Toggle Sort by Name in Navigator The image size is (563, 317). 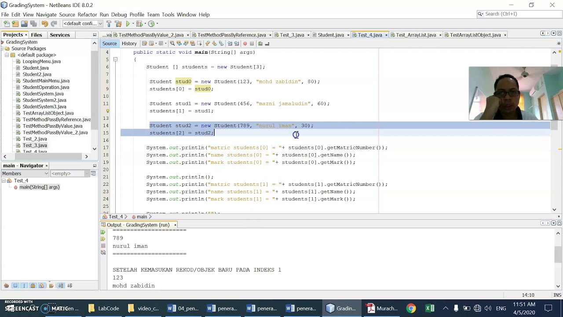(x=61, y=286)
